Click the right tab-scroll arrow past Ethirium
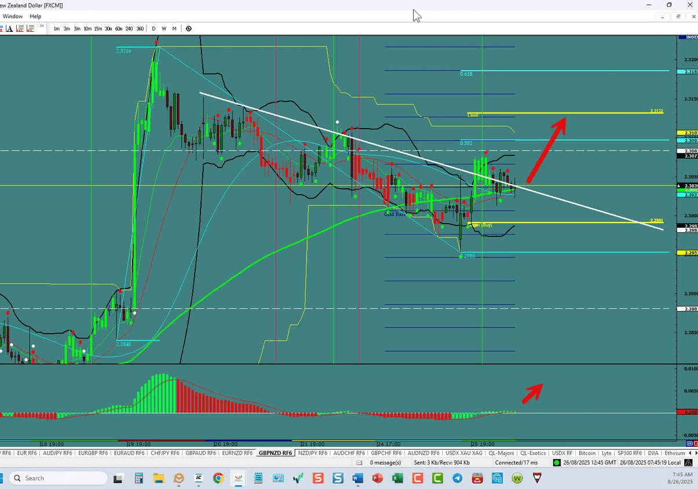The image size is (698, 489). coord(695,452)
